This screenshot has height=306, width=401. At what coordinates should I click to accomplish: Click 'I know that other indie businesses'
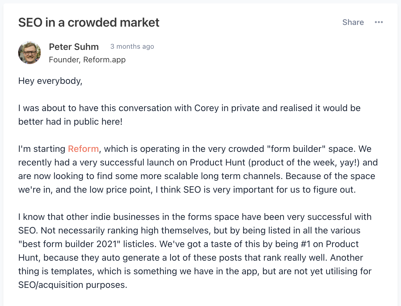pos(89,217)
